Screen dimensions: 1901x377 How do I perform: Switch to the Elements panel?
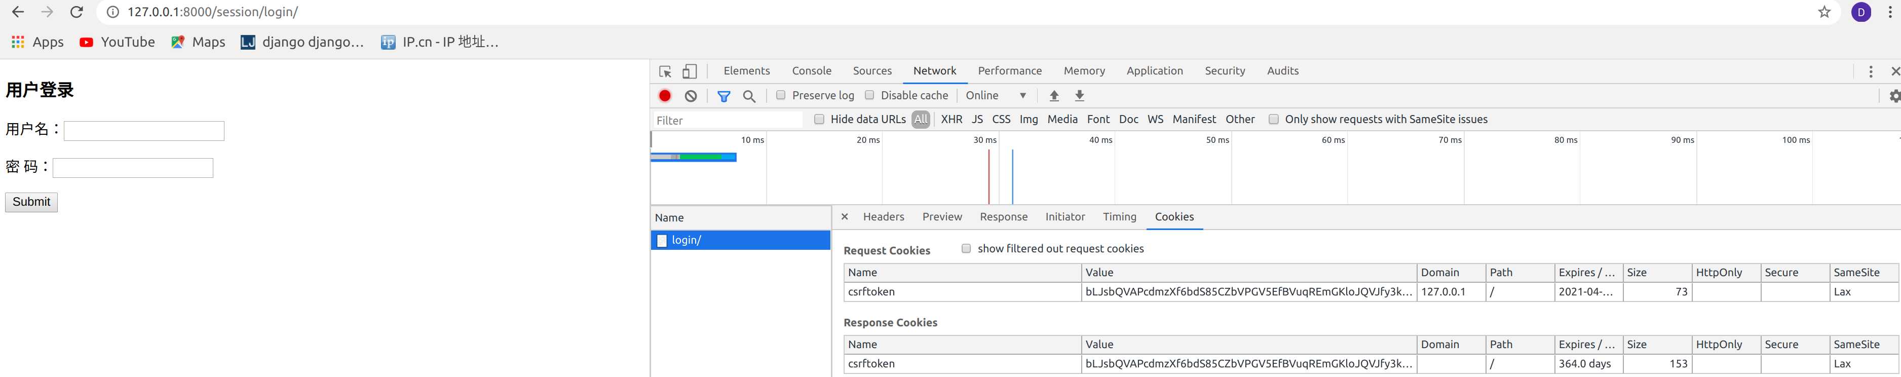click(x=747, y=71)
